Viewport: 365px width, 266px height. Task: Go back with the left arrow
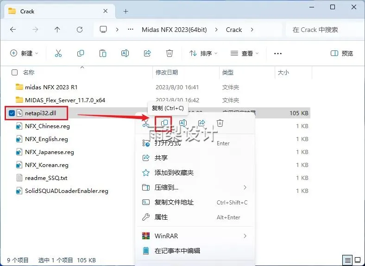tap(13, 30)
